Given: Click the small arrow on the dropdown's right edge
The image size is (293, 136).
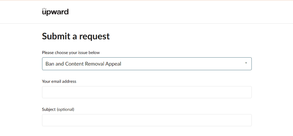Looking at the screenshot, I should pos(246,63).
